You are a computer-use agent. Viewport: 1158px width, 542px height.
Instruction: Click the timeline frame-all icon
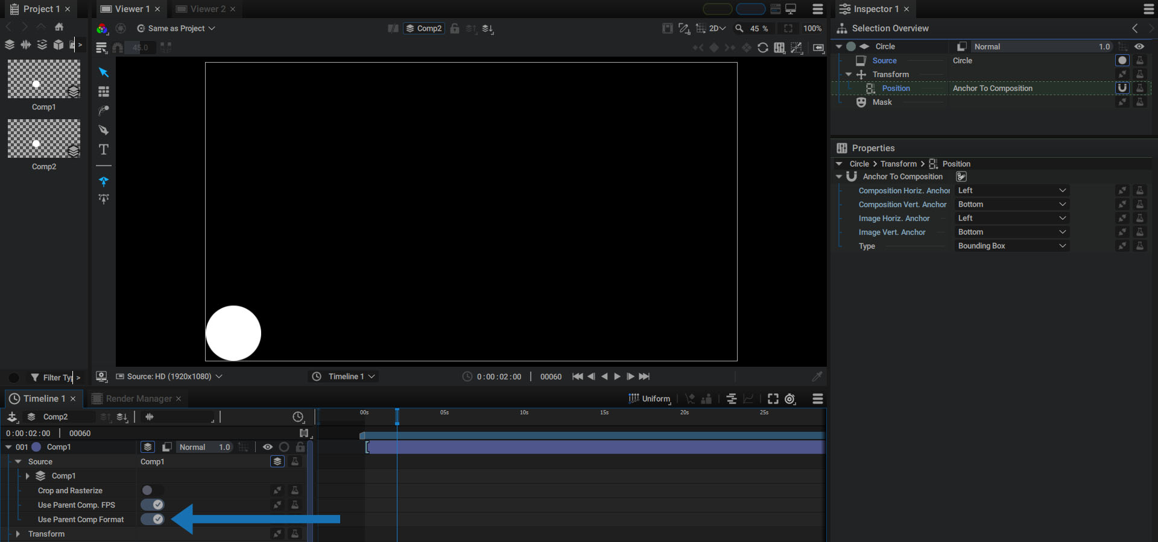pyautogui.click(x=773, y=399)
